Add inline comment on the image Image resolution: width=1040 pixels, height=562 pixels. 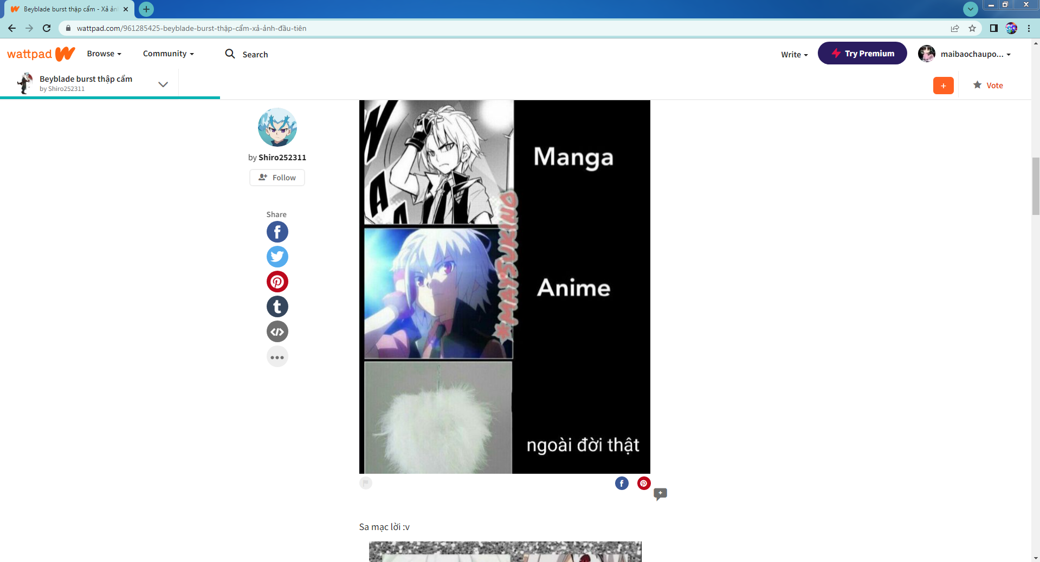pyautogui.click(x=660, y=493)
